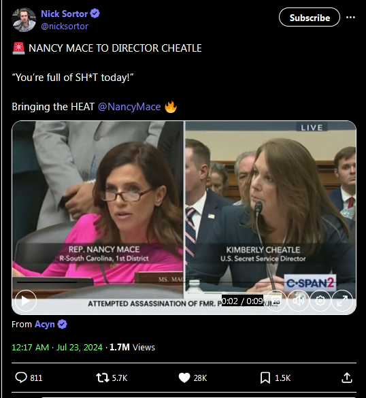Open the reply comment icon
This screenshot has width=366, height=398.
click(21, 378)
